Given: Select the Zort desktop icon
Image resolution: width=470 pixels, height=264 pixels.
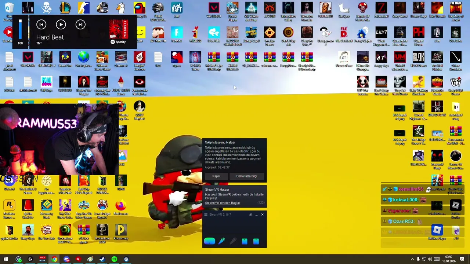Looking at the screenshot, I should tap(437, 34).
